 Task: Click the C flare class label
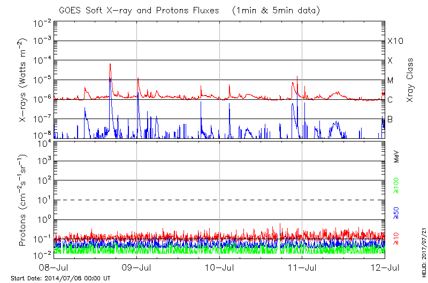tap(390, 100)
